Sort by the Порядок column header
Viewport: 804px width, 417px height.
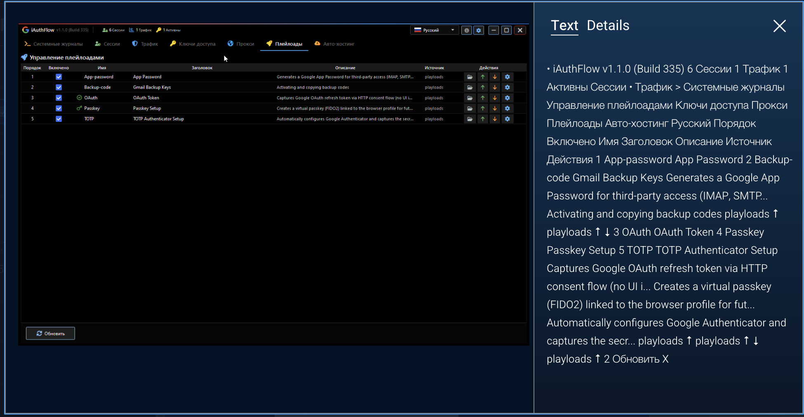pos(32,68)
